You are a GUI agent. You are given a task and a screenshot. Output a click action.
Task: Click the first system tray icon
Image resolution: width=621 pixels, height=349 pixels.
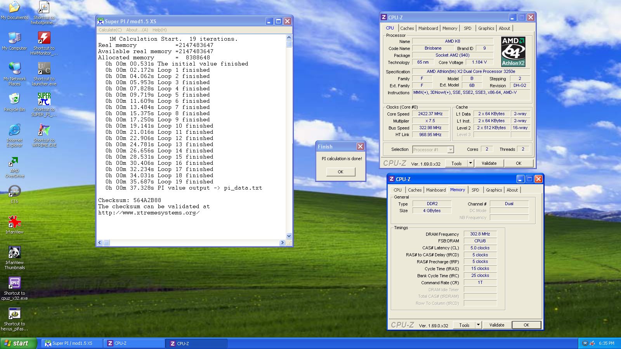point(585,343)
